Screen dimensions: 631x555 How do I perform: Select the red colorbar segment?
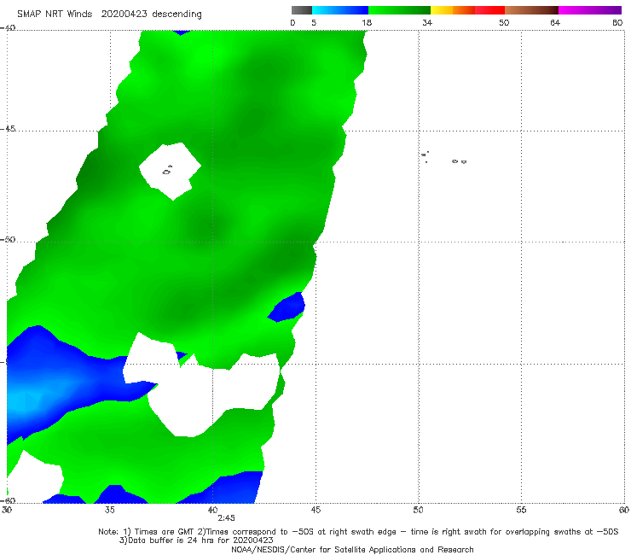click(489, 10)
